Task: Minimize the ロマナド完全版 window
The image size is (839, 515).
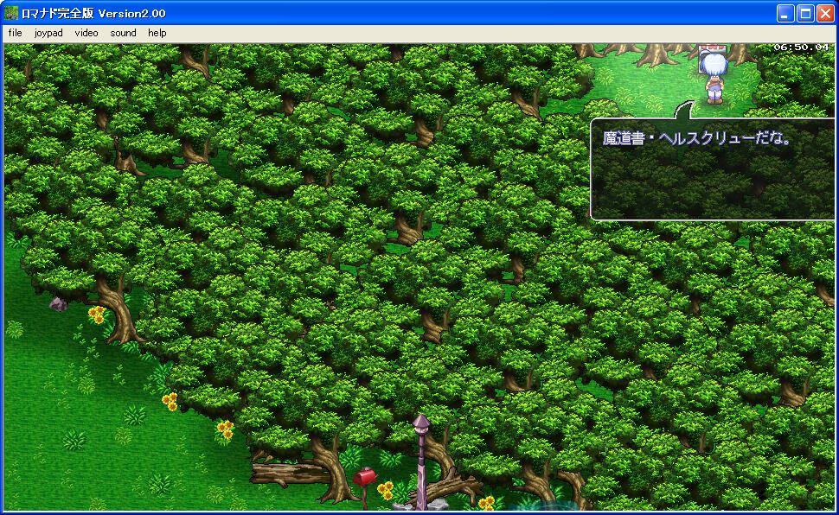Action: click(785, 13)
